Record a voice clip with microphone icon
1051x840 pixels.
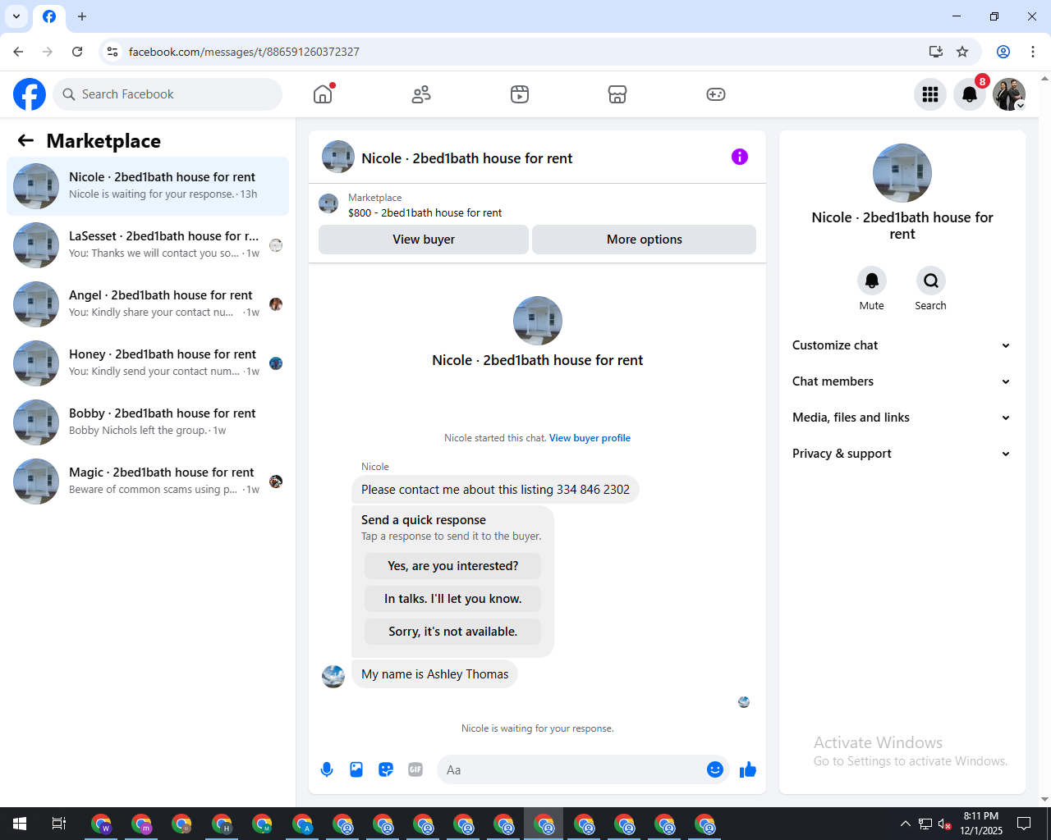tap(327, 769)
